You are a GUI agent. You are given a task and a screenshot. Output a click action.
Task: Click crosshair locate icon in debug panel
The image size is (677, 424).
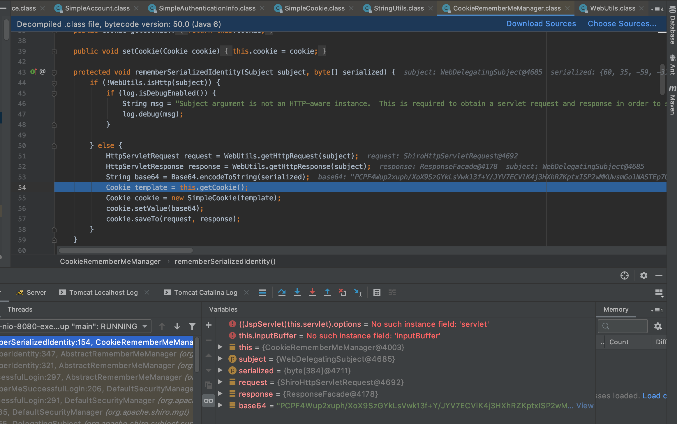(x=624, y=275)
